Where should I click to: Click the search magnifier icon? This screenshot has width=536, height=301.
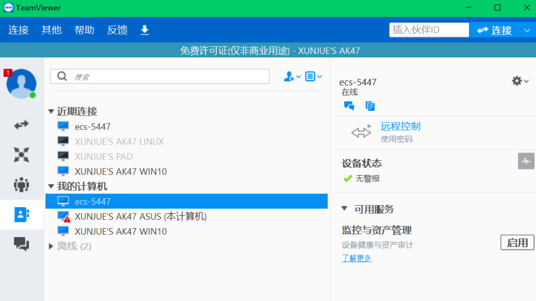[62, 76]
